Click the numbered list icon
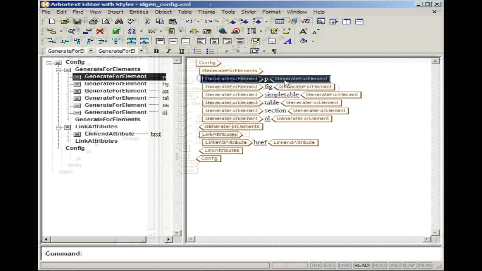This screenshot has width=482, height=271. pos(197,51)
